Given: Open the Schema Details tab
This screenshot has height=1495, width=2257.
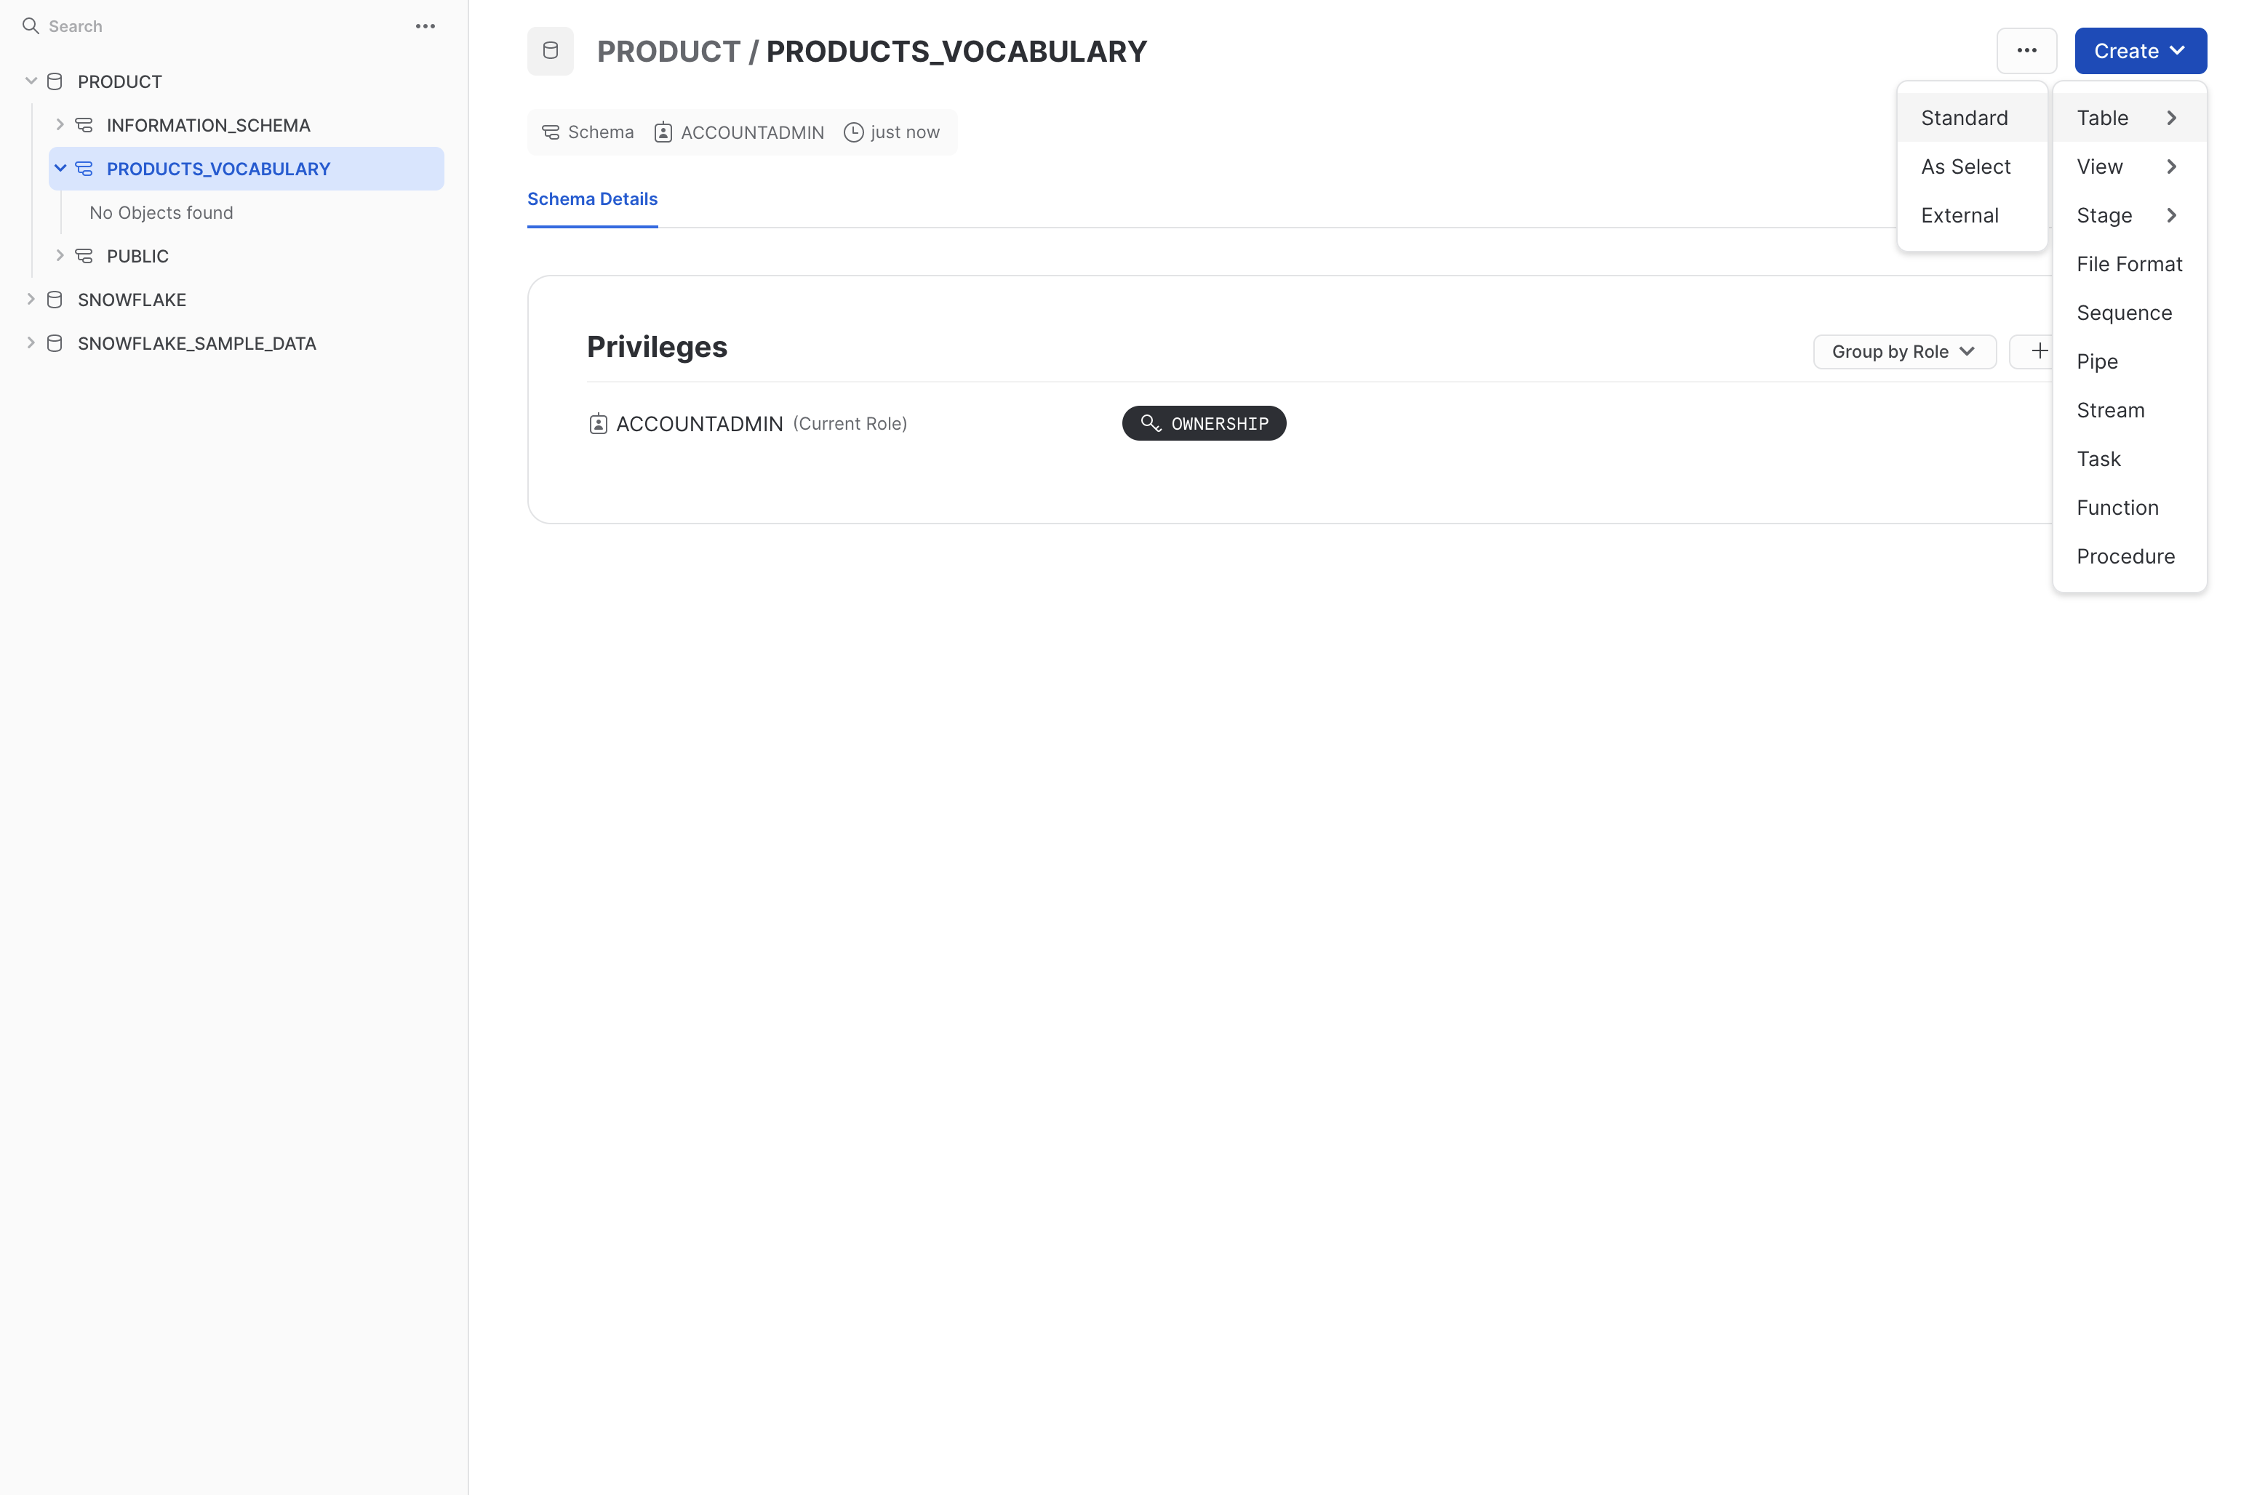Looking at the screenshot, I should pyautogui.click(x=592, y=199).
